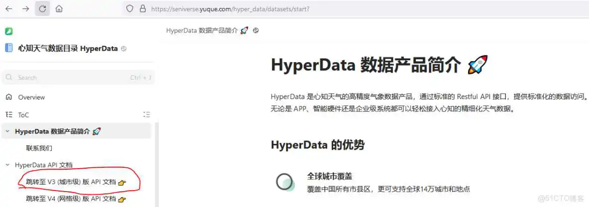Click the browser forward arrow

coord(25,9)
